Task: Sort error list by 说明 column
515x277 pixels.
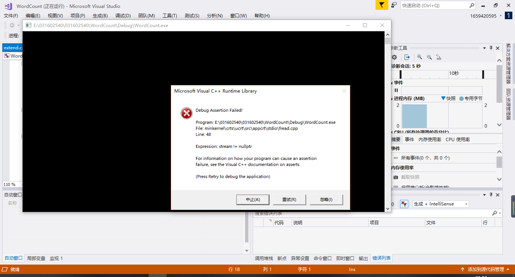Action: coord(330,223)
